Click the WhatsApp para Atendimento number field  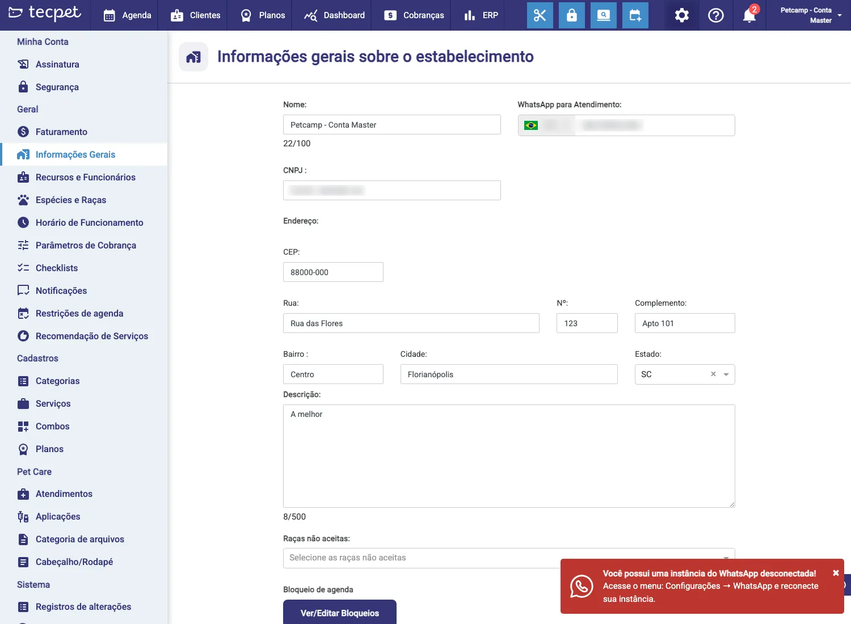655,125
